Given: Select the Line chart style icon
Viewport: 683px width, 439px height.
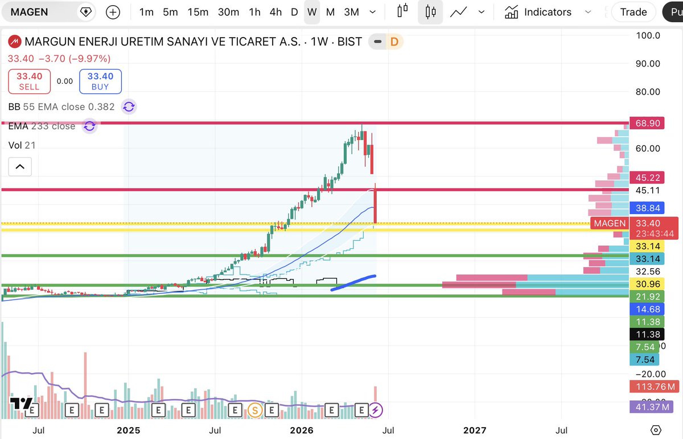Looking at the screenshot, I should [x=459, y=12].
